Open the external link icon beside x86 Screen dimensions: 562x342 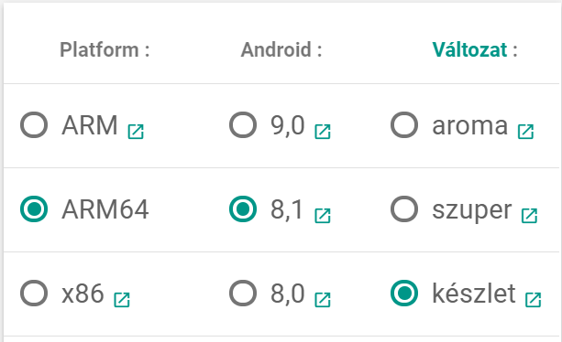122,300
